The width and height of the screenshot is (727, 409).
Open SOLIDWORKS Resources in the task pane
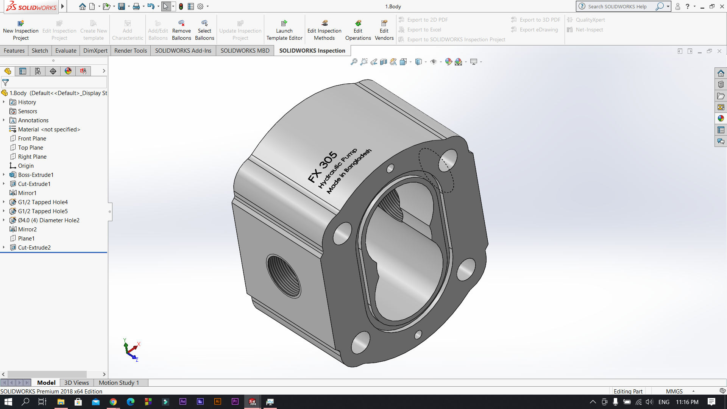coord(721,73)
